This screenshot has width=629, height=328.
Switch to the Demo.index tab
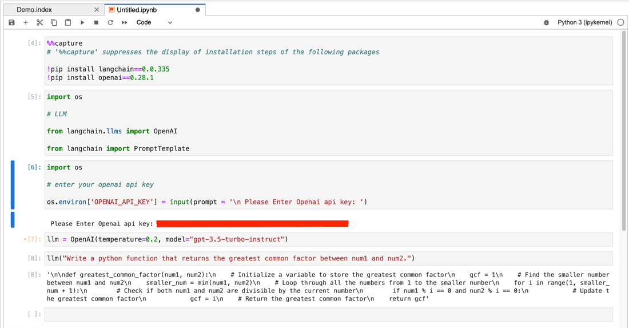coord(34,10)
